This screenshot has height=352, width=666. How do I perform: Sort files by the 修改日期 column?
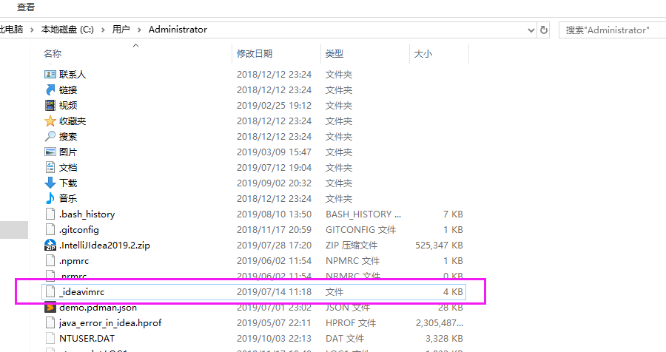pos(255,53)
